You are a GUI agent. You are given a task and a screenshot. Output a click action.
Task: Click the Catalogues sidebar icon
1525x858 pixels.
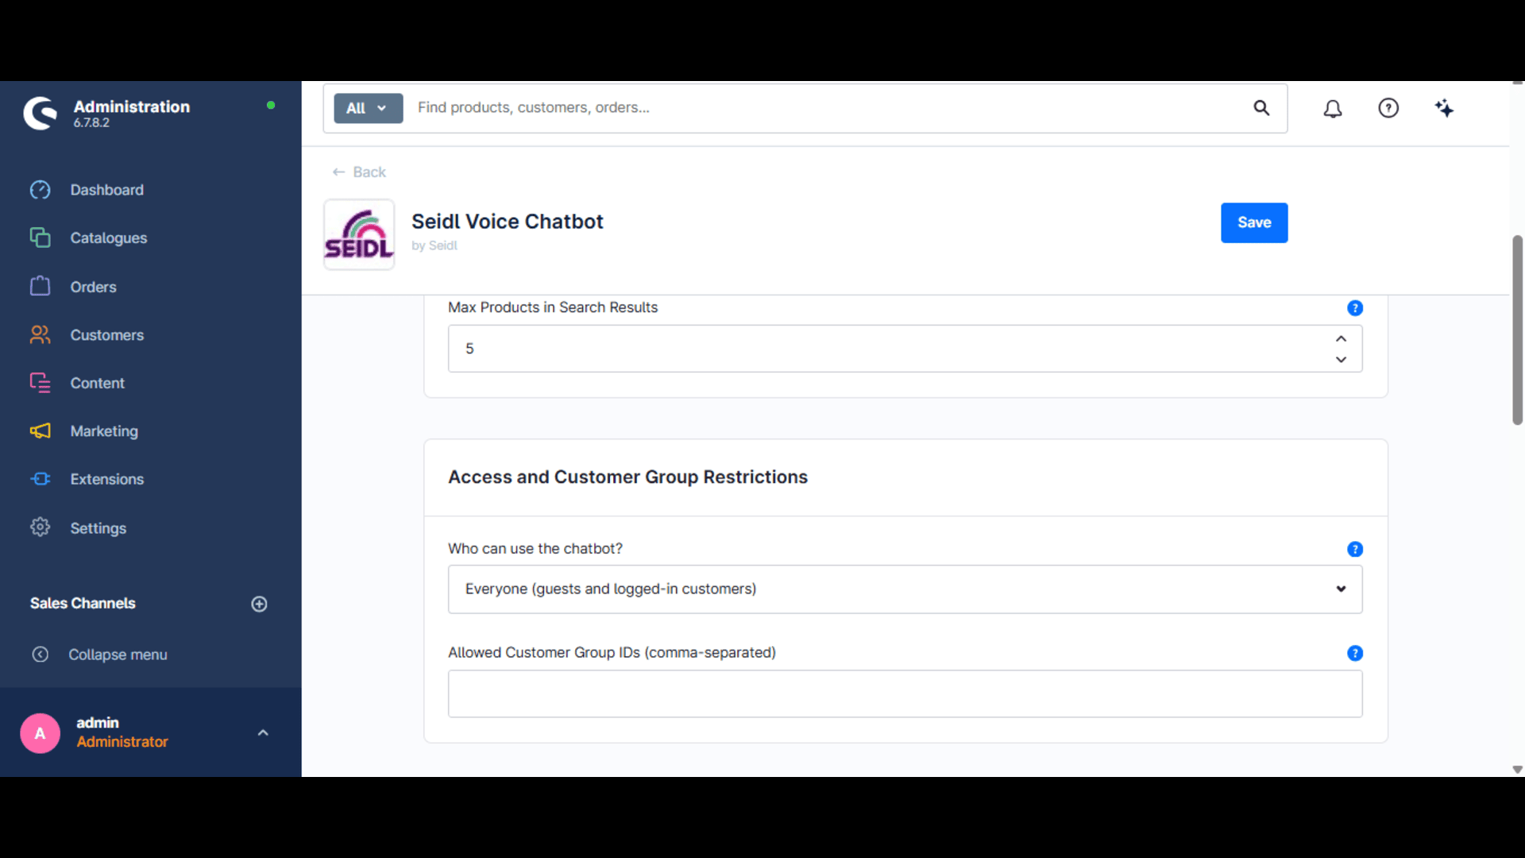point(40,238)
